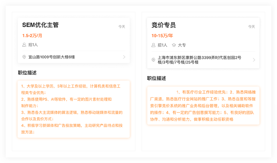The image size is (277, 163).
Task: Click the address 宜山路1009号创新大楼6楼
Action: tap(51, 57)
